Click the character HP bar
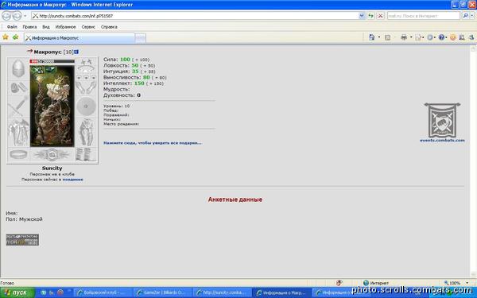 [x=52, y=61]
